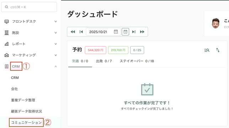Open 顧客データ取得状況 in the sidebar
This screenshot has width=229, height=128.
26,111
